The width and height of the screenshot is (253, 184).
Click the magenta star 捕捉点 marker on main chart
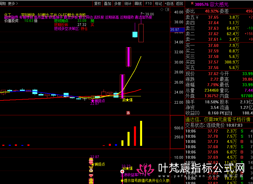(98, 101)
